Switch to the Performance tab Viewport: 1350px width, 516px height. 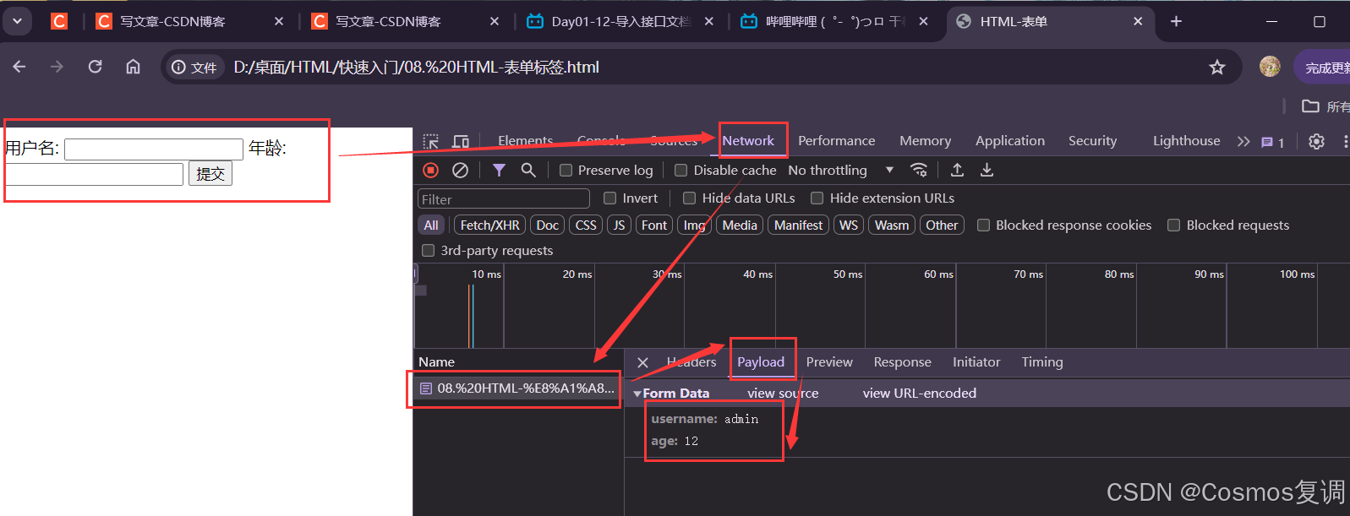point(836,141)
